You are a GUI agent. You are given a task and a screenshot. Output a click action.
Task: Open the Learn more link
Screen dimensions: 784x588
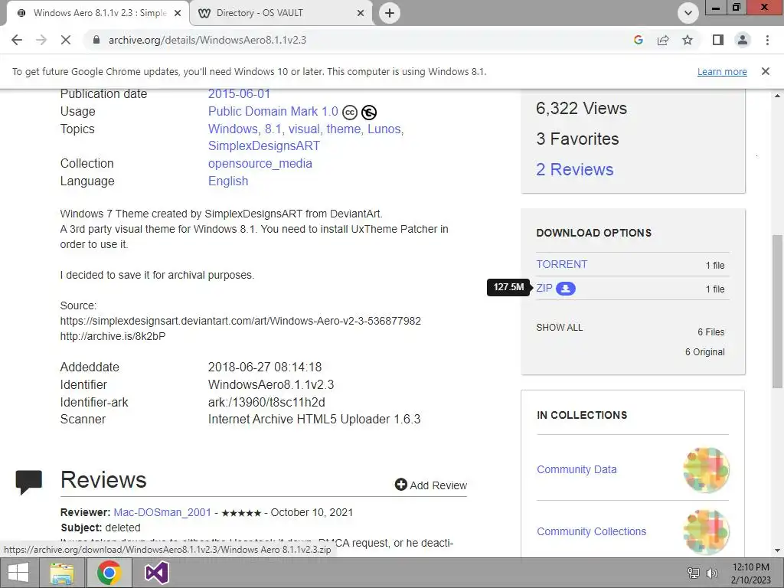(722, 71)
